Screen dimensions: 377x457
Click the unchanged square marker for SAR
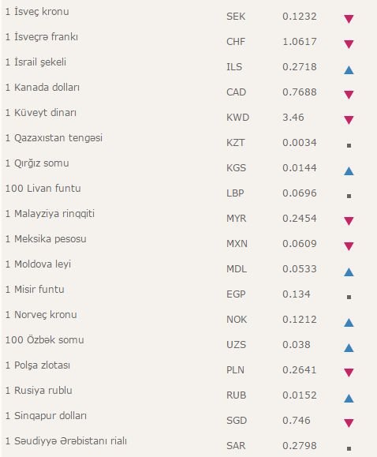349,448
